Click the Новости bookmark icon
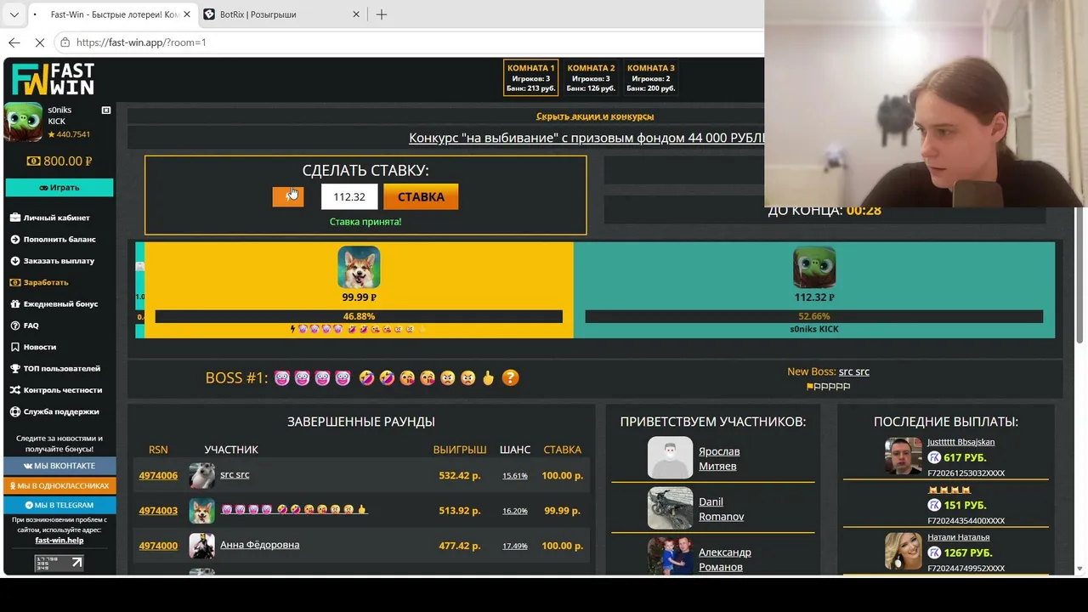The width and height of the screenshot is (1088, 612). click(15, 347)
